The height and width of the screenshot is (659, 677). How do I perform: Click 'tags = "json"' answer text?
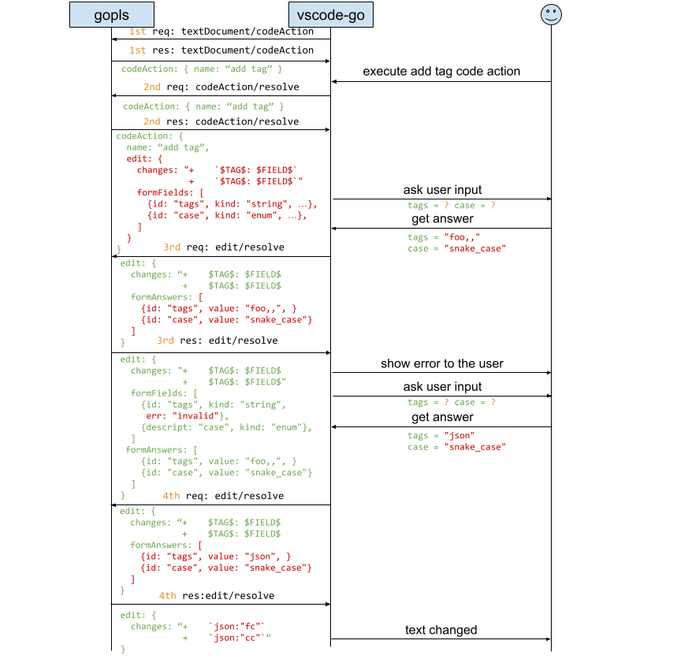click(441, 435)
